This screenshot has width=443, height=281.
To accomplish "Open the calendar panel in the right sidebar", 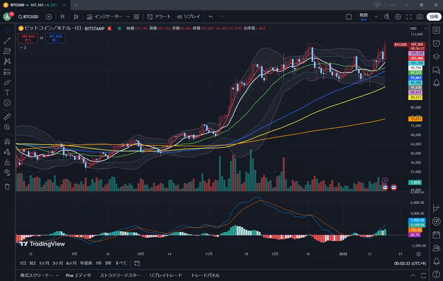I will tap(436, 234).
